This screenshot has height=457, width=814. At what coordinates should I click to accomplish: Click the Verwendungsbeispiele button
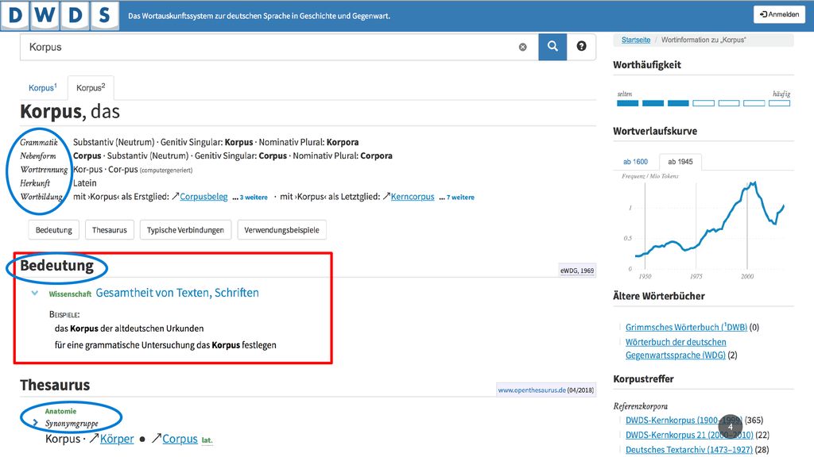282,230
